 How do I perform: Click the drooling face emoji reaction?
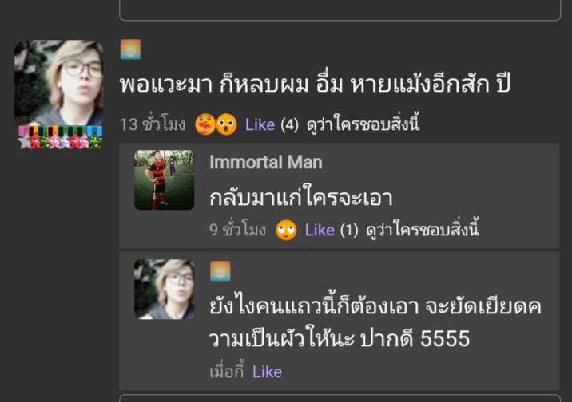point(205,124)
